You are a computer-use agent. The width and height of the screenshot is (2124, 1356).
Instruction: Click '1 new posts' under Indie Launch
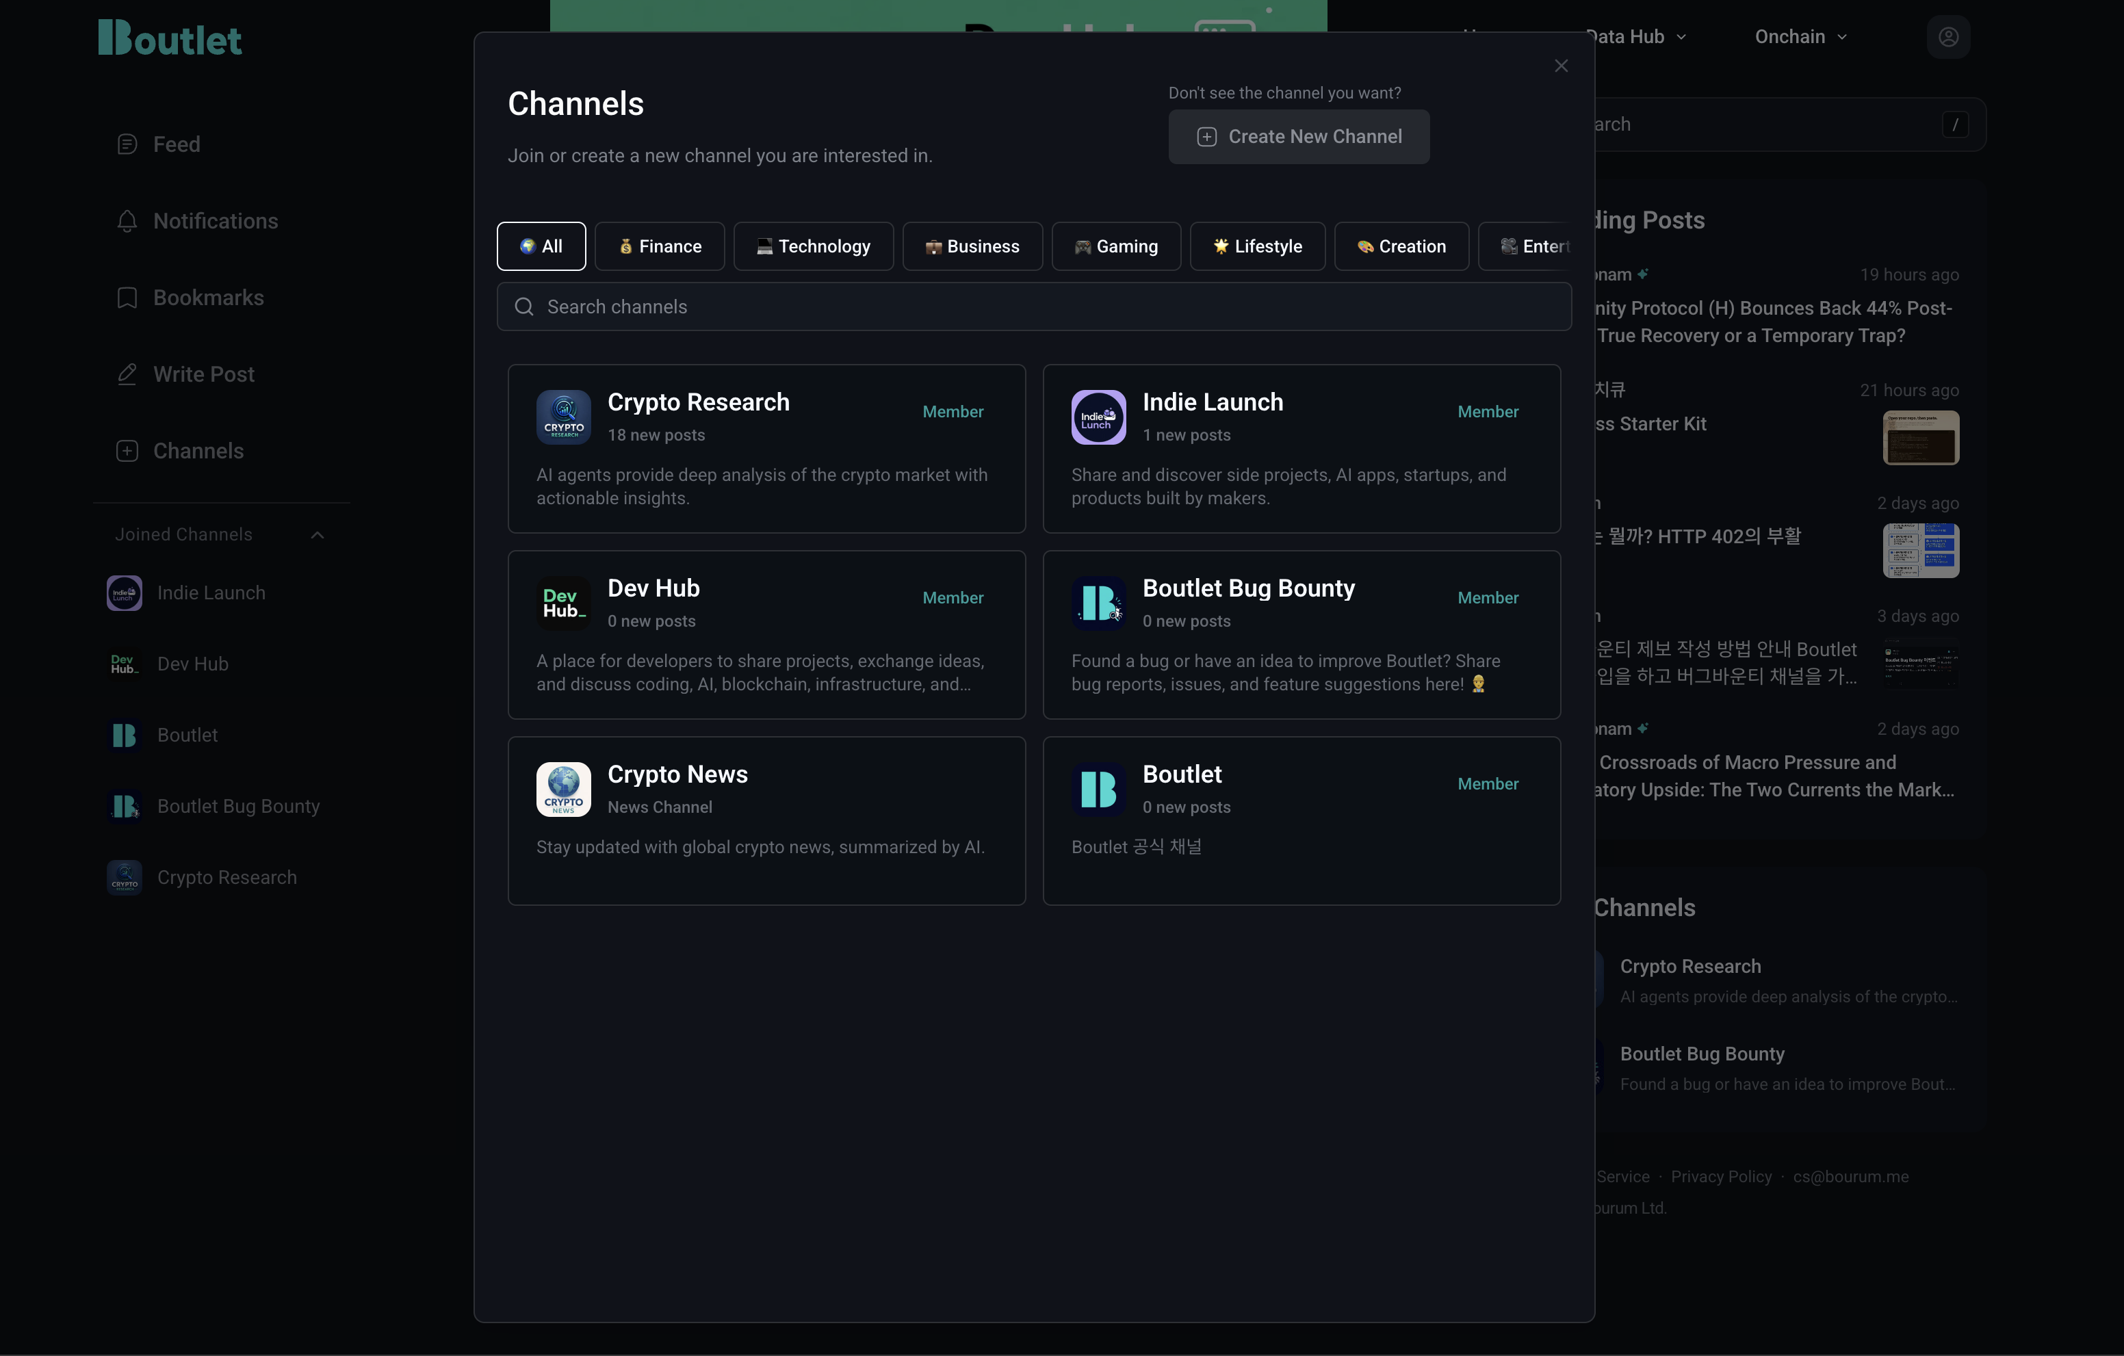[x=1187, y=436]
